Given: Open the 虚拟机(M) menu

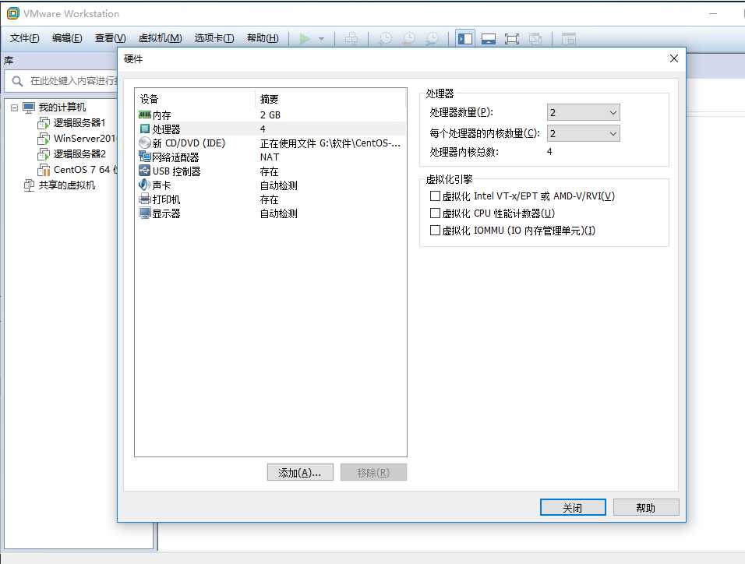Looking at the screenshot, I should 160,38.
